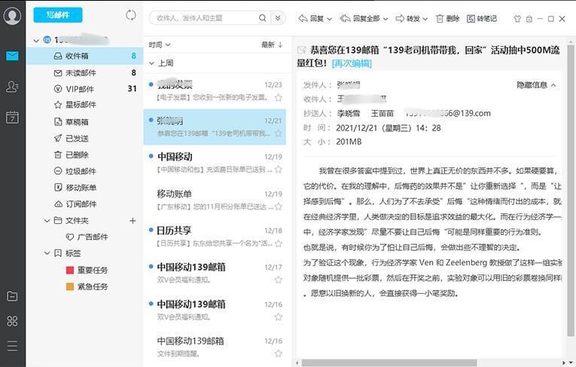Star the 12/16 双V会员福利通知 email
576x367 pixels.
279,317
